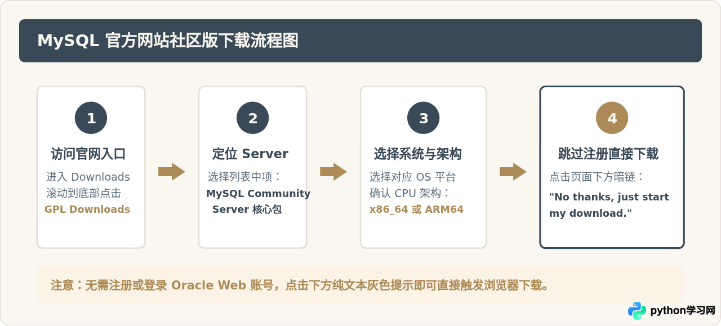The image size is (721, 326).
Task: Click the highlighted text "GPL Downloads"
Action: click(87, 209)
